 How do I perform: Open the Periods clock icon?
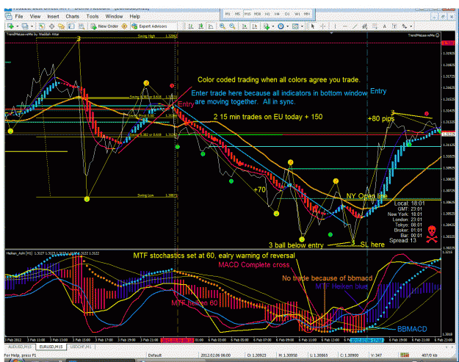281,26
